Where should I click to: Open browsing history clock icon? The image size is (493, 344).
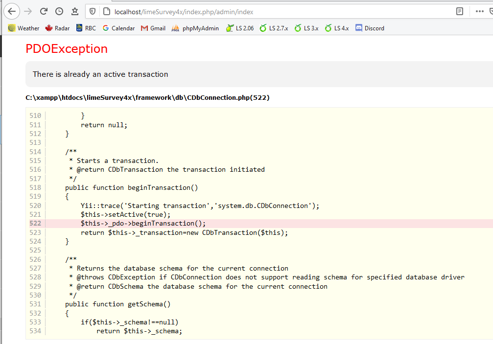(x=59, y=11)
